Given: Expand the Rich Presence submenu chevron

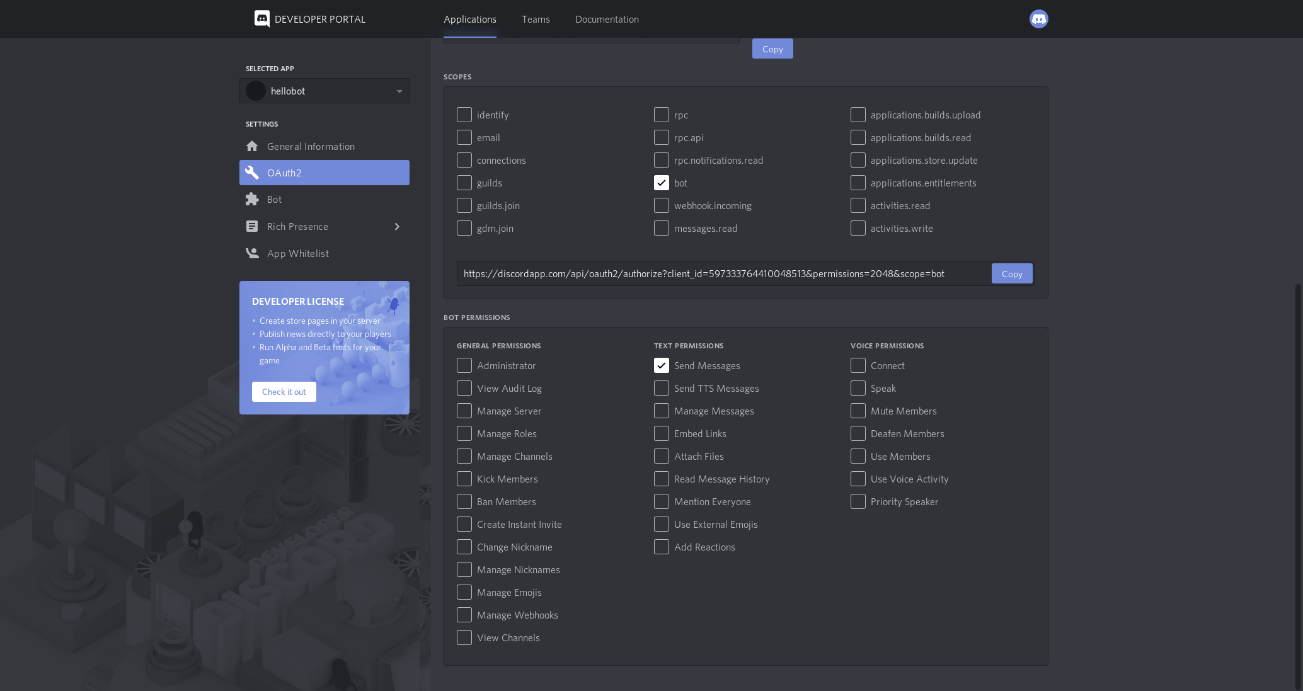Looking at the screenshot, I should [397, 226].
